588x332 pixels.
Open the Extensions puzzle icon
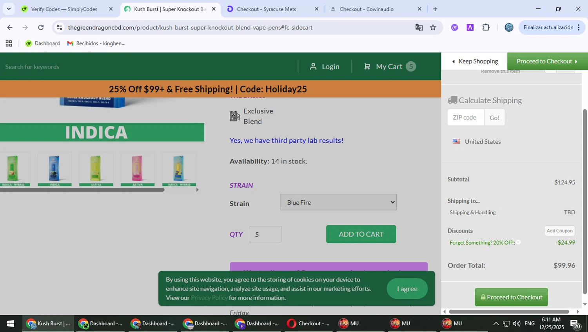(486, 27)
